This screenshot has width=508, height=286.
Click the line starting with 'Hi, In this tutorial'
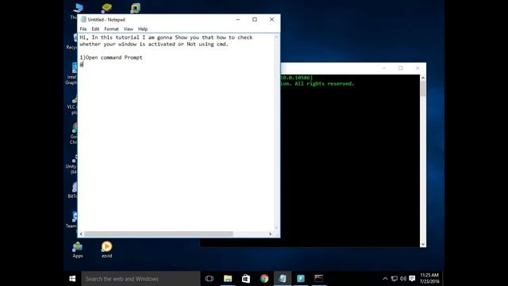[x=166, y=37]
